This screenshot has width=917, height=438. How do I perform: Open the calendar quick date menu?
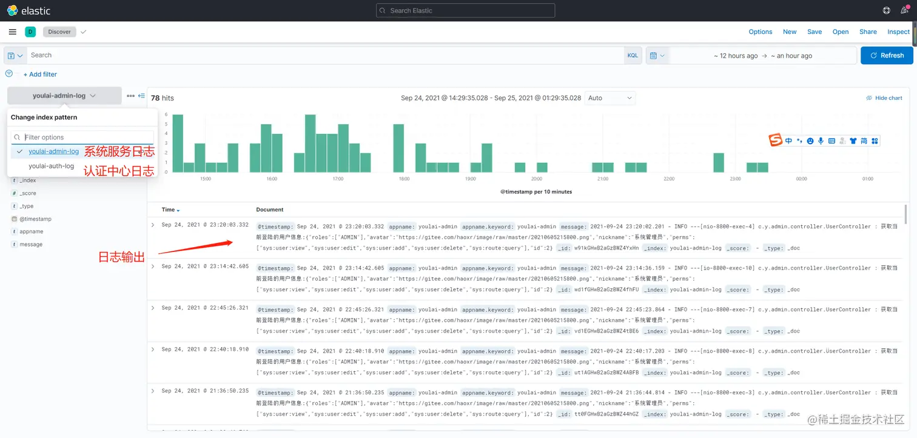tap(657, 55)
